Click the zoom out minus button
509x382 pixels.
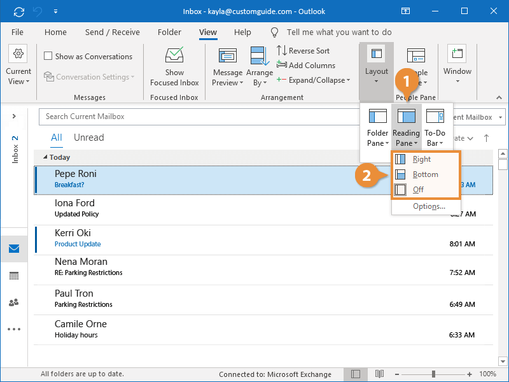396,374
